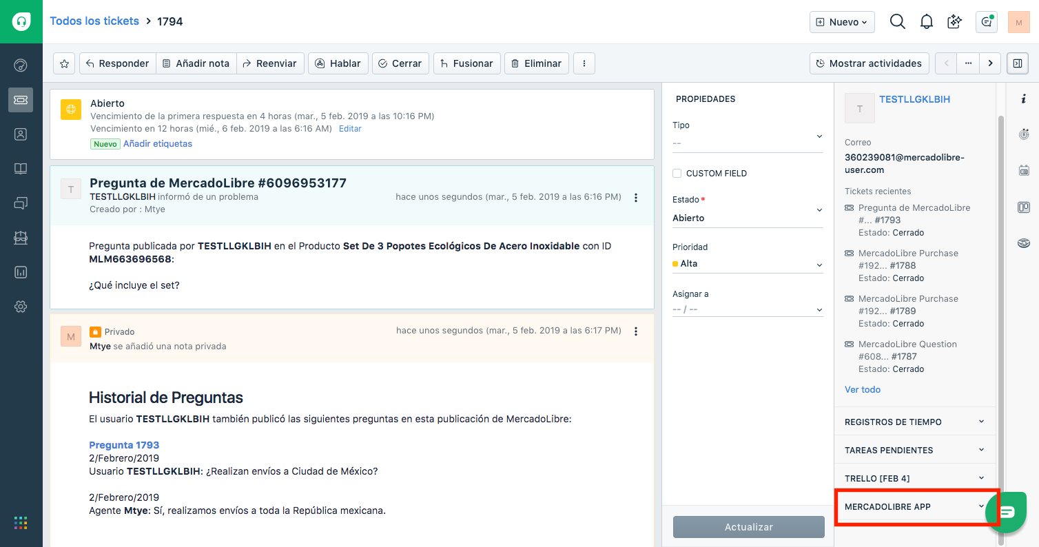Click the Responder button
This screenshot has width=1039, height=547.
tap(117, 63)
